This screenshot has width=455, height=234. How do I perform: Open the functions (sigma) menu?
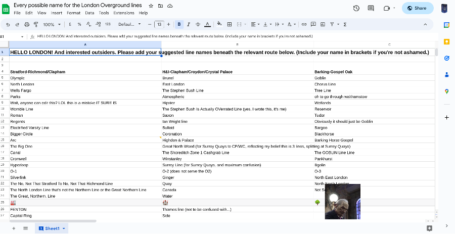pos(345,25)
